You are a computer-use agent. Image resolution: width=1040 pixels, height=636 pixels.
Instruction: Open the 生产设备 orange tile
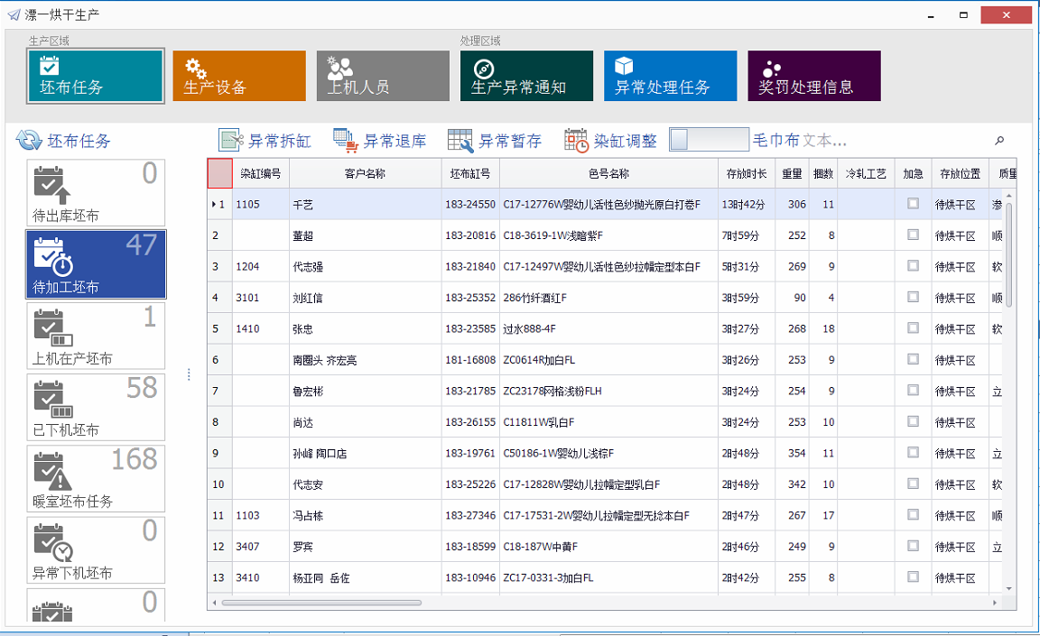239,76
